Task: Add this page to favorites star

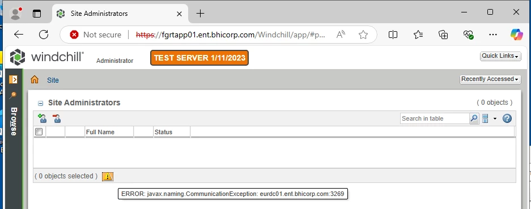Action: [363, 35]
